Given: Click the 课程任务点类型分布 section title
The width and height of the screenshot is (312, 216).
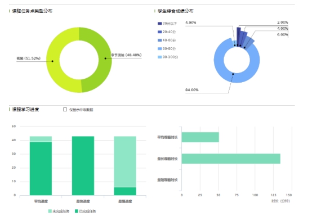Looking at the screenshot, I should (x=32, y=11).
